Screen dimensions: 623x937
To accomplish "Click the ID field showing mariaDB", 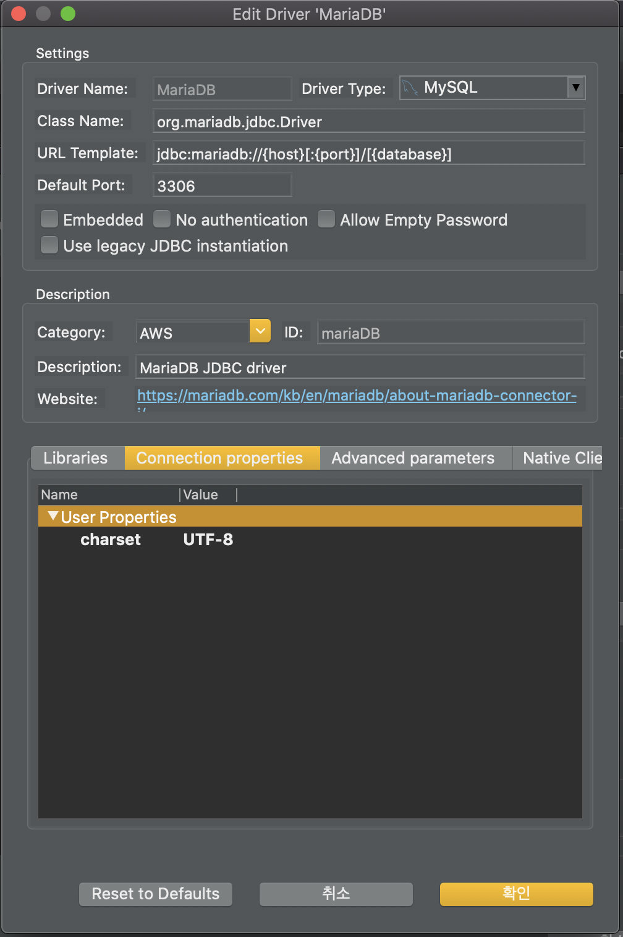I will [x=451, y=333].
